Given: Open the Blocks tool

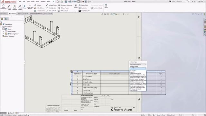Looking at the screenshot, I should click(x=76, y=6).
